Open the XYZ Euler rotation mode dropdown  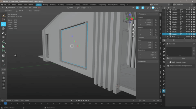pos(148,37)
